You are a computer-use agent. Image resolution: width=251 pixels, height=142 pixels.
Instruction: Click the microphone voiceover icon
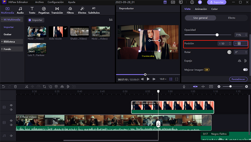(x=184, y=86)
